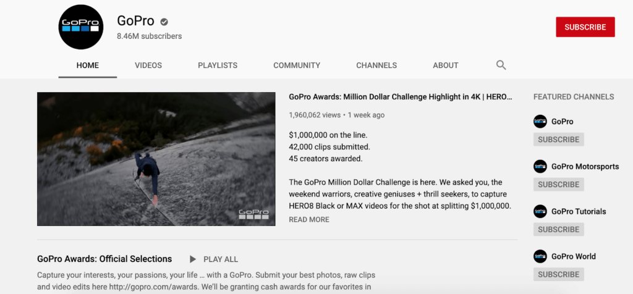Play the featured Million Dollar Challenge video thumbnail
The height and width of the screenshot is (294, 633).
point(156,159)
